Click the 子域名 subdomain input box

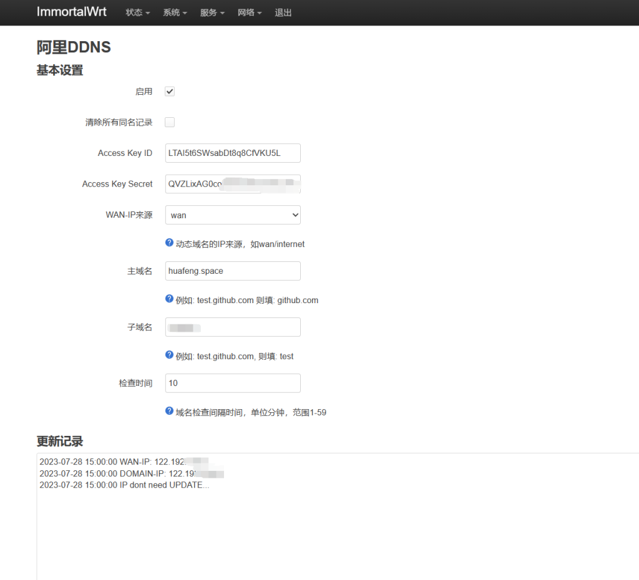tap(233, 327)
